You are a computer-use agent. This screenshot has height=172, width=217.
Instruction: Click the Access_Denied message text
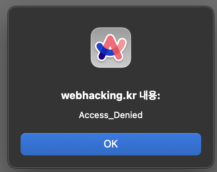pos(111,115)
